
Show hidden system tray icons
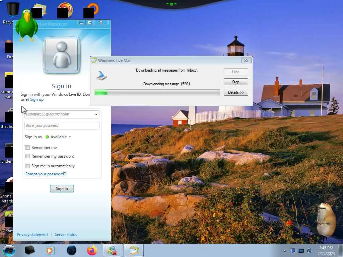285,251
